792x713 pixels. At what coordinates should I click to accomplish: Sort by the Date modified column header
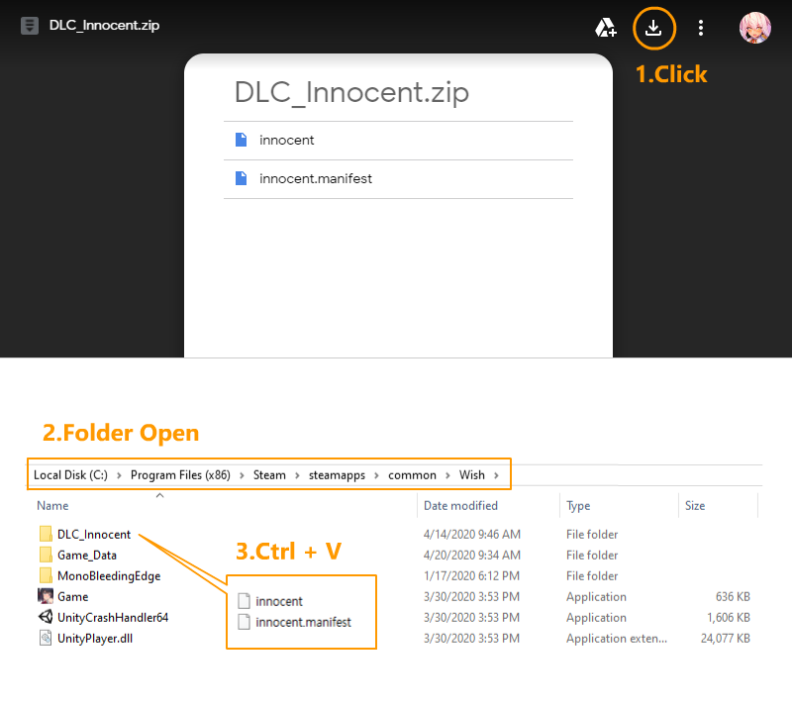tap(460, 506)
